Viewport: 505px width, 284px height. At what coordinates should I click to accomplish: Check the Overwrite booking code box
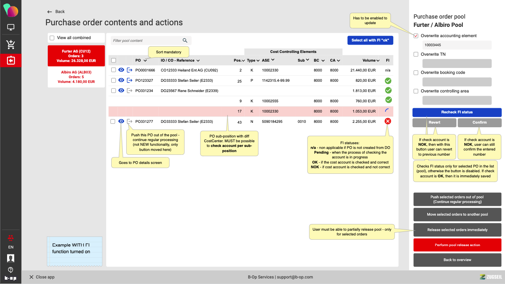point(416,73)
